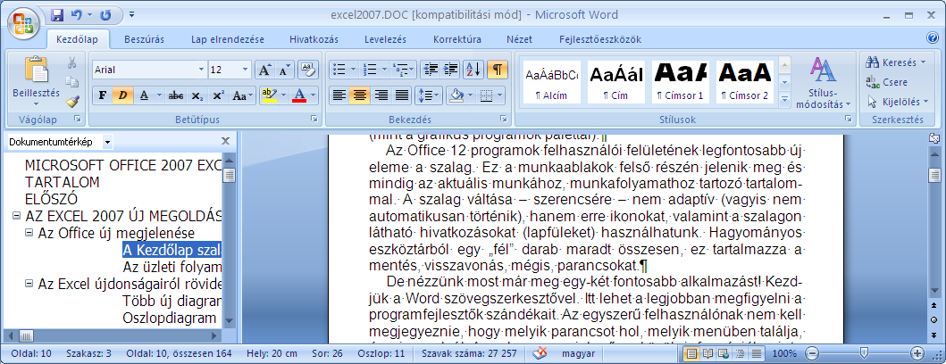
Task: Collapse the 'AZ EXCEL 2007 ÚJ MEGOLDÁS' tree node
Action: (x=16, y=216)
